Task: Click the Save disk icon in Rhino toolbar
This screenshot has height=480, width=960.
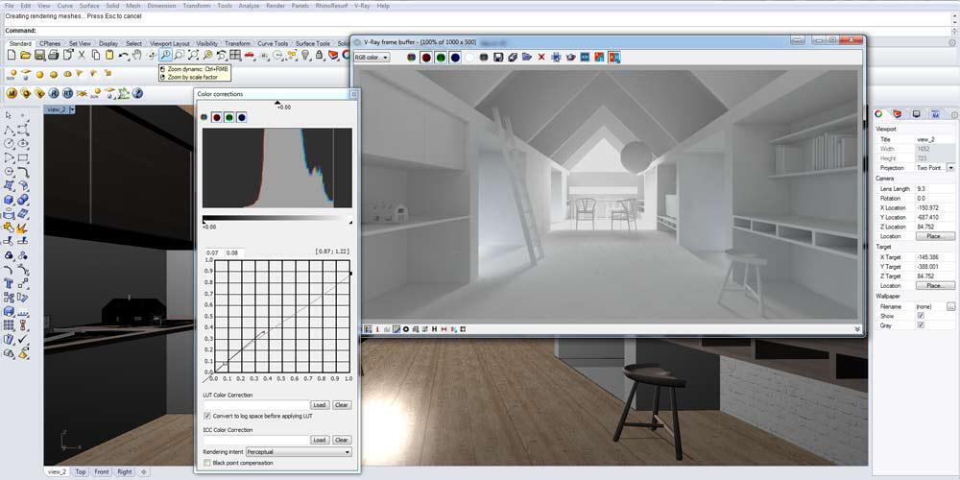Action: pos(39,55)
